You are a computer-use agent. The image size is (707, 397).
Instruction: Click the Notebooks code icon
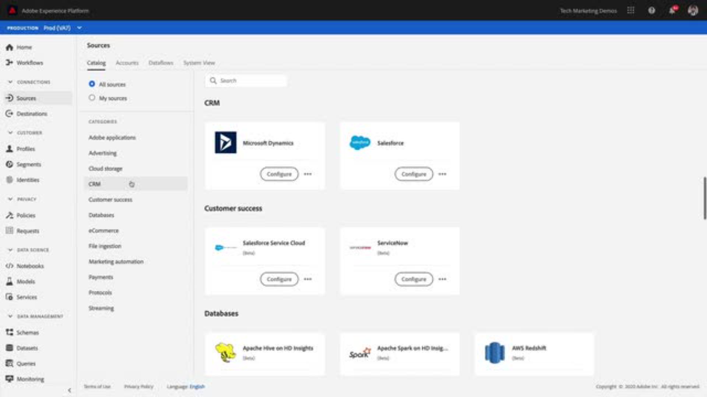[10, 266]
